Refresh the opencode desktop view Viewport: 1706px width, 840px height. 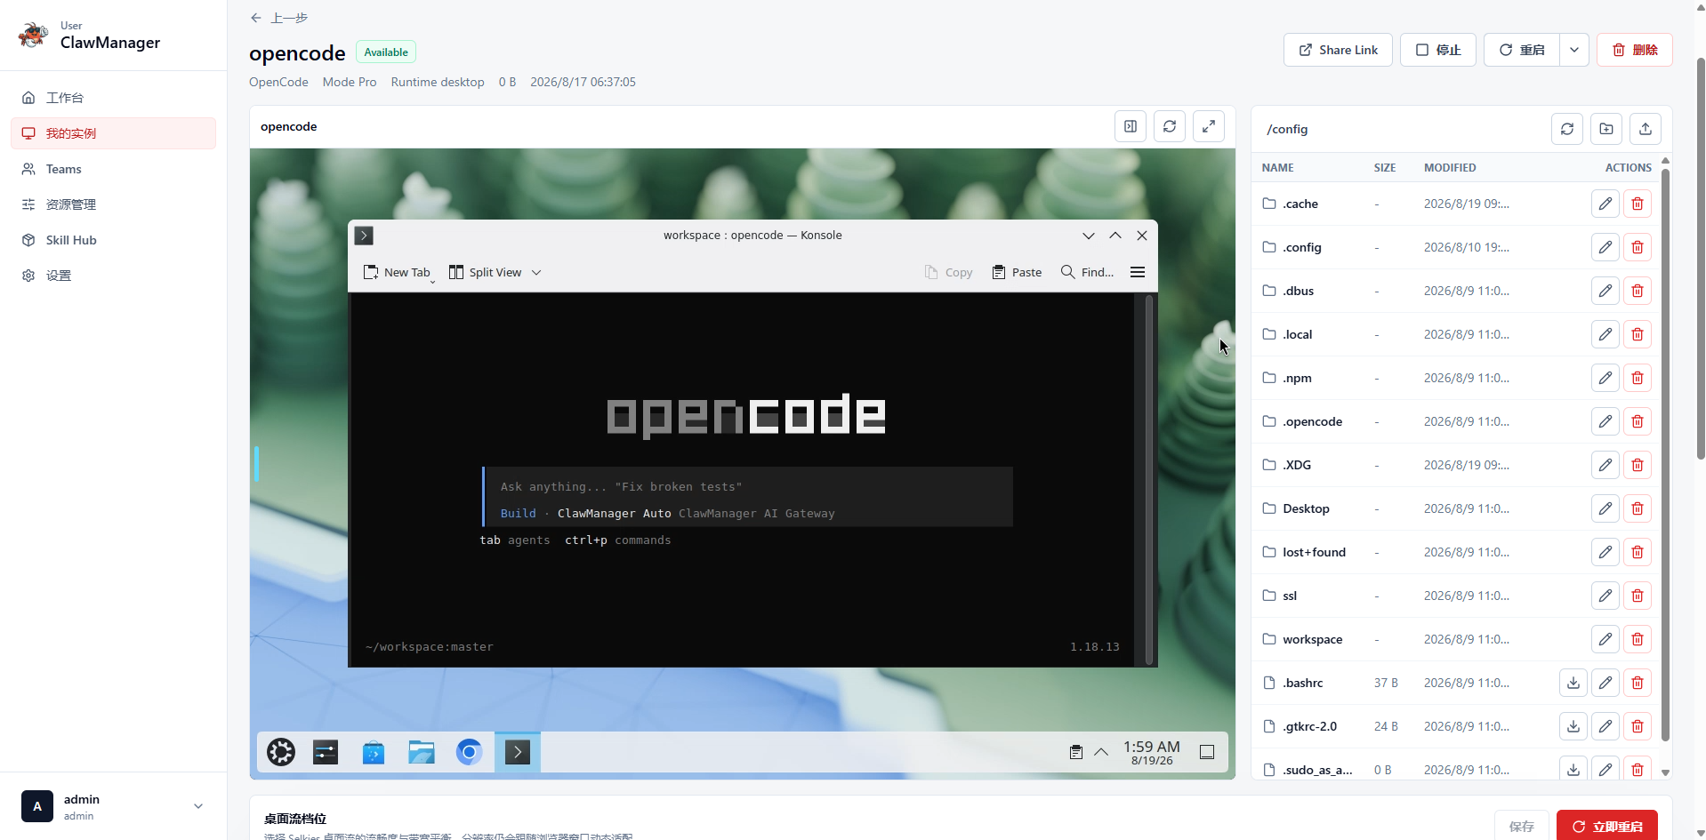(x=1170, y=126)
